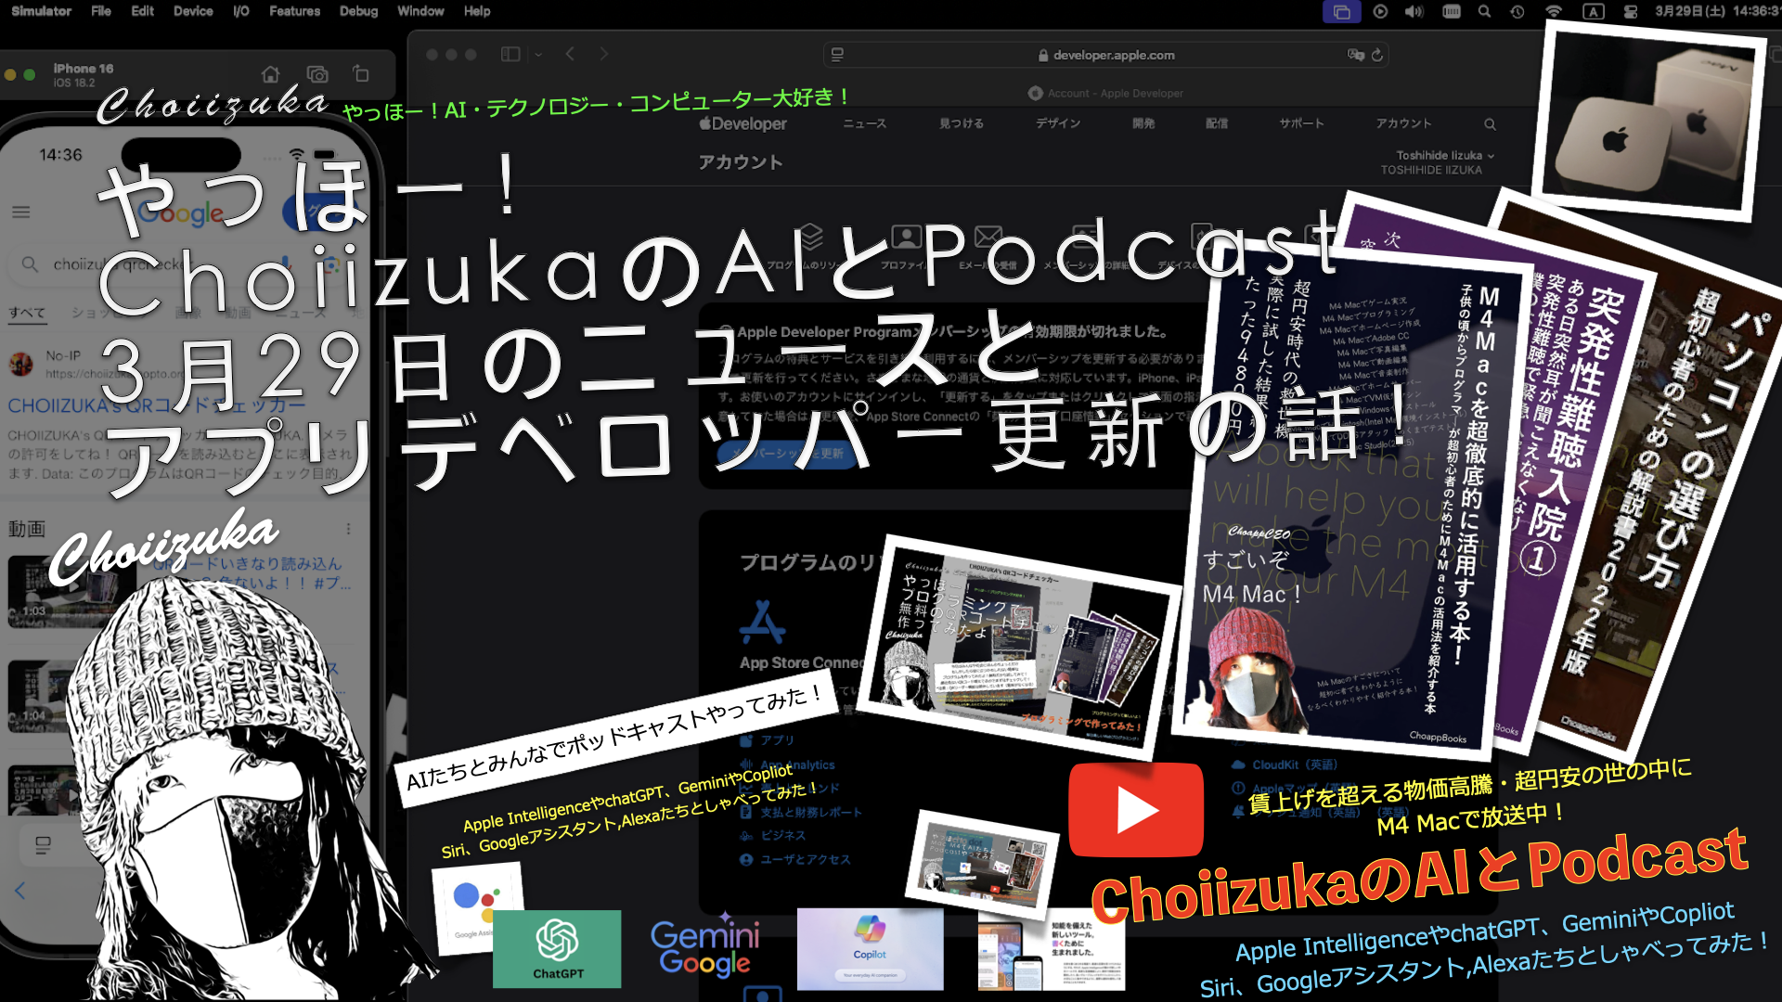
Task: Open the Window menu
Action: pos(420,11)
